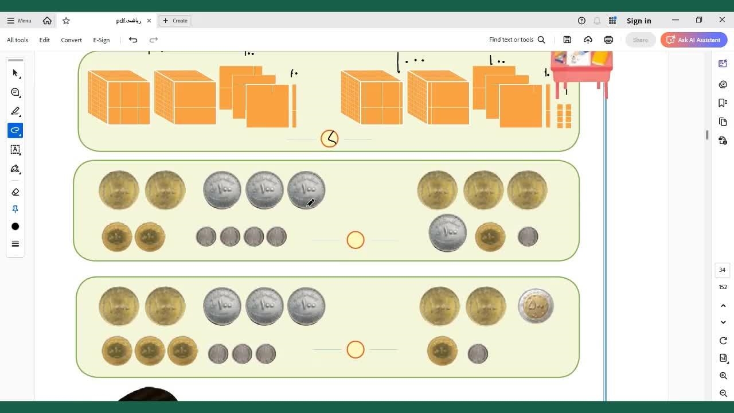Click the Find text or tools field
Viewport: 734px width, 413px height.
(517, 40)
